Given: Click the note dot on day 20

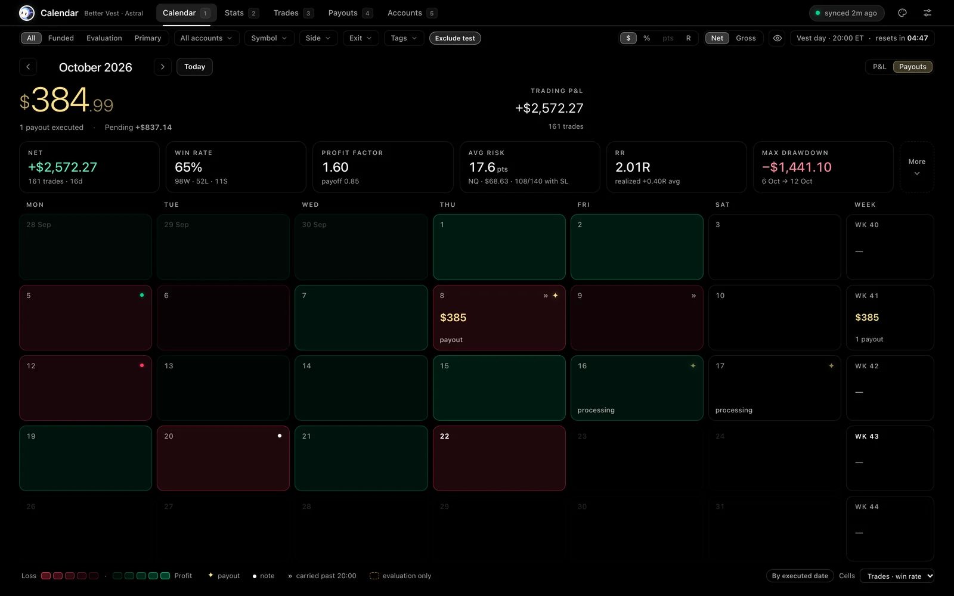Looking at the screenshot, I should coord(279,436).
